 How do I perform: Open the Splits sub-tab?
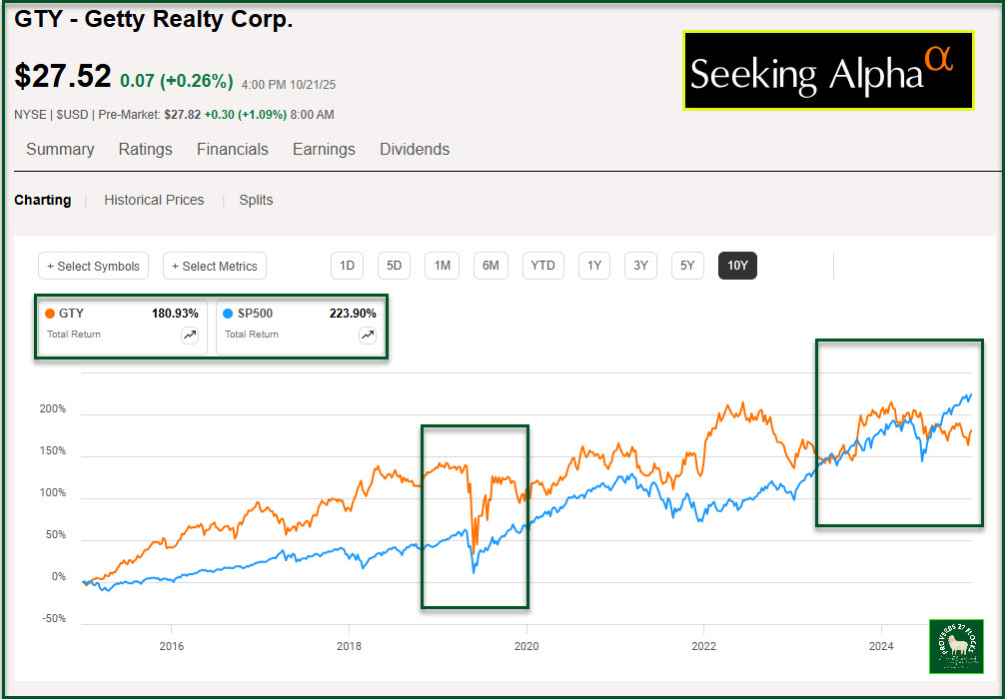pos(256,200)
